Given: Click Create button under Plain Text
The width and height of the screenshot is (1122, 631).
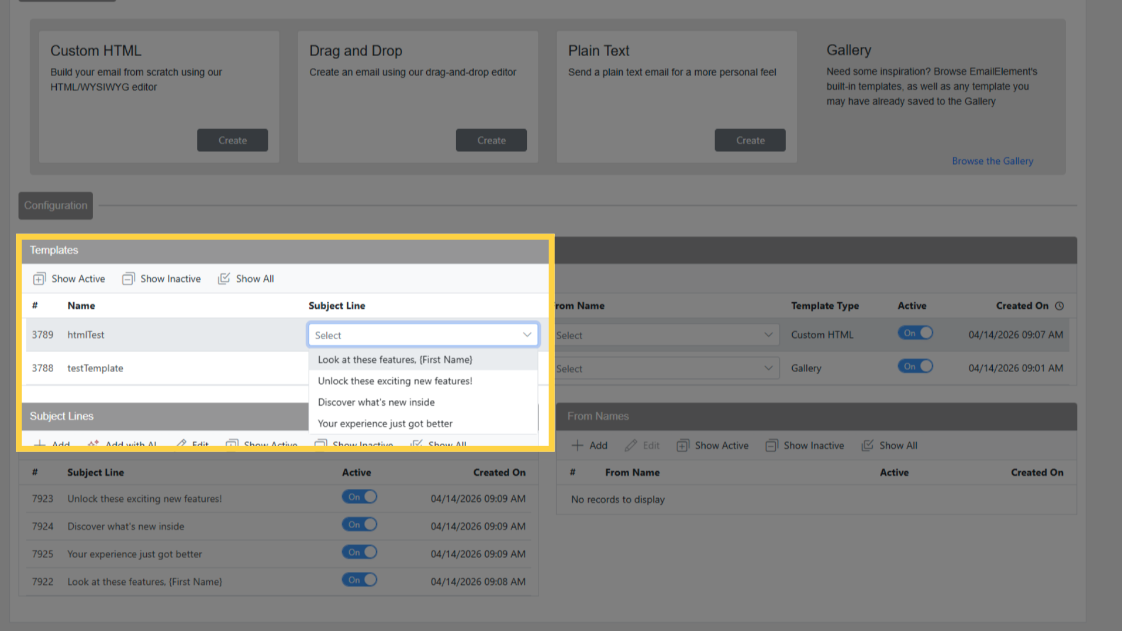Looking at the screenshot, I should click(750, 140).
